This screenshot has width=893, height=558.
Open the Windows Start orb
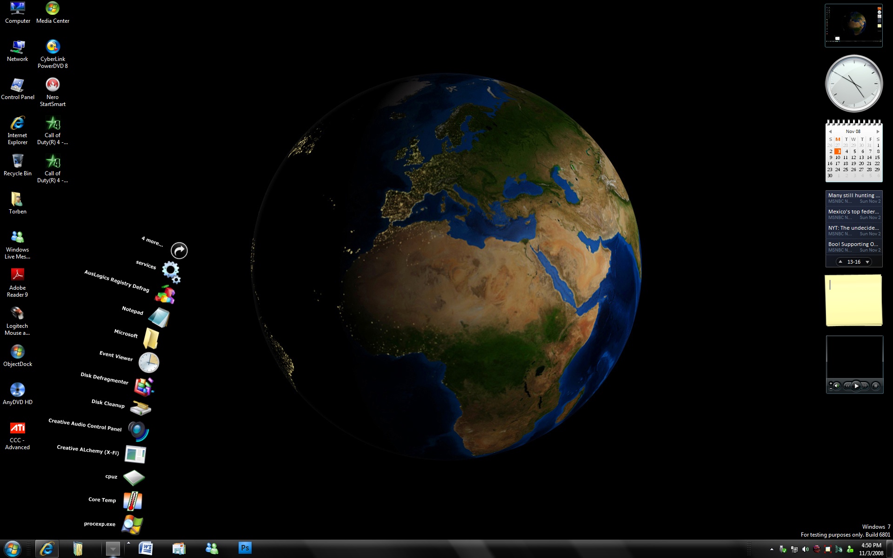coord(12,549)
